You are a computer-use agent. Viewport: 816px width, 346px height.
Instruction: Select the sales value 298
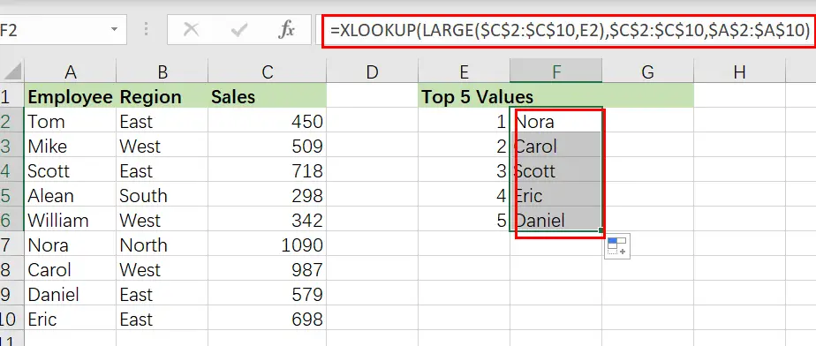pyautogui.click(x=268, y=194)
